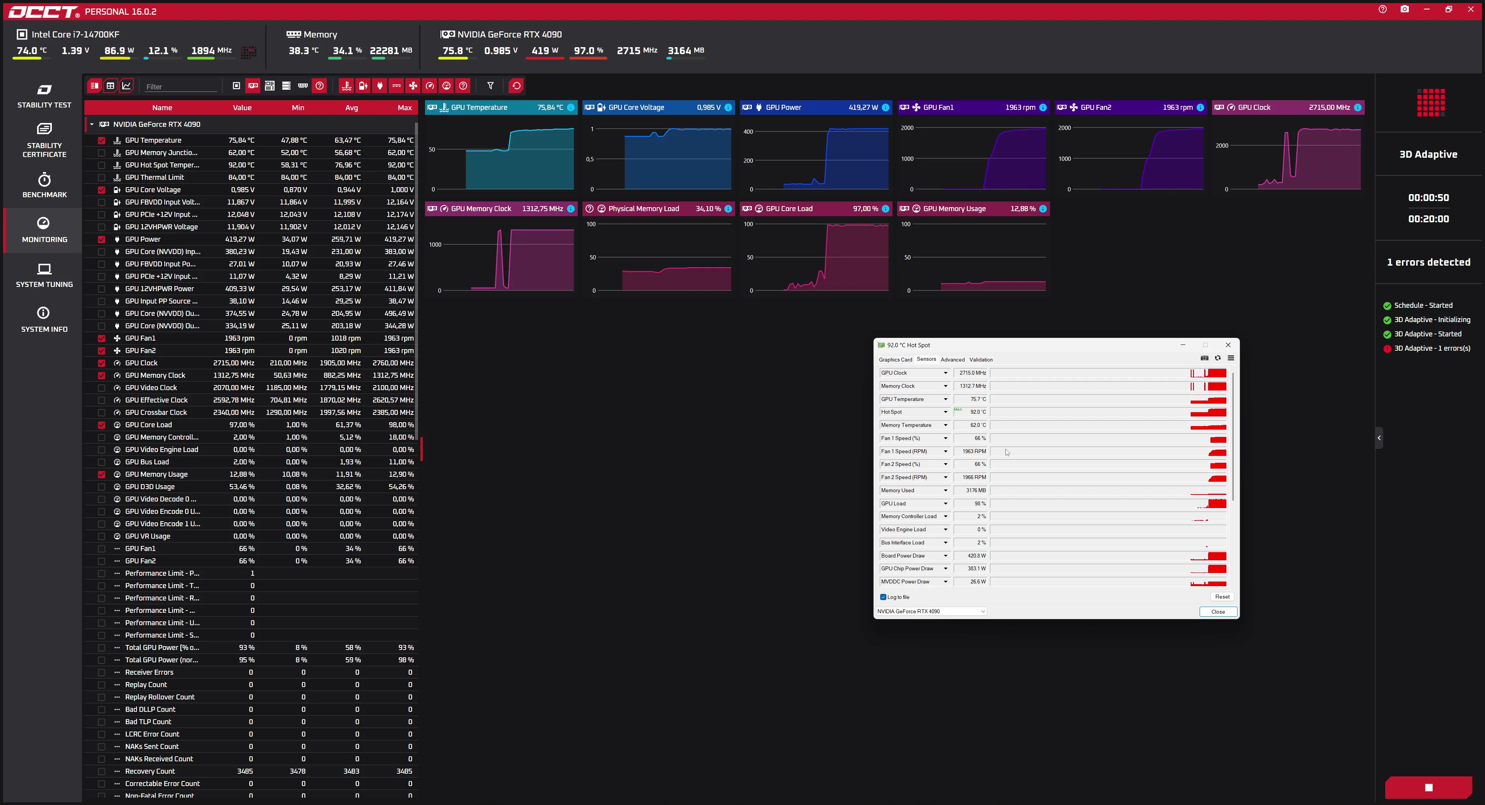Toggle the fan speed filter icon

413,86
